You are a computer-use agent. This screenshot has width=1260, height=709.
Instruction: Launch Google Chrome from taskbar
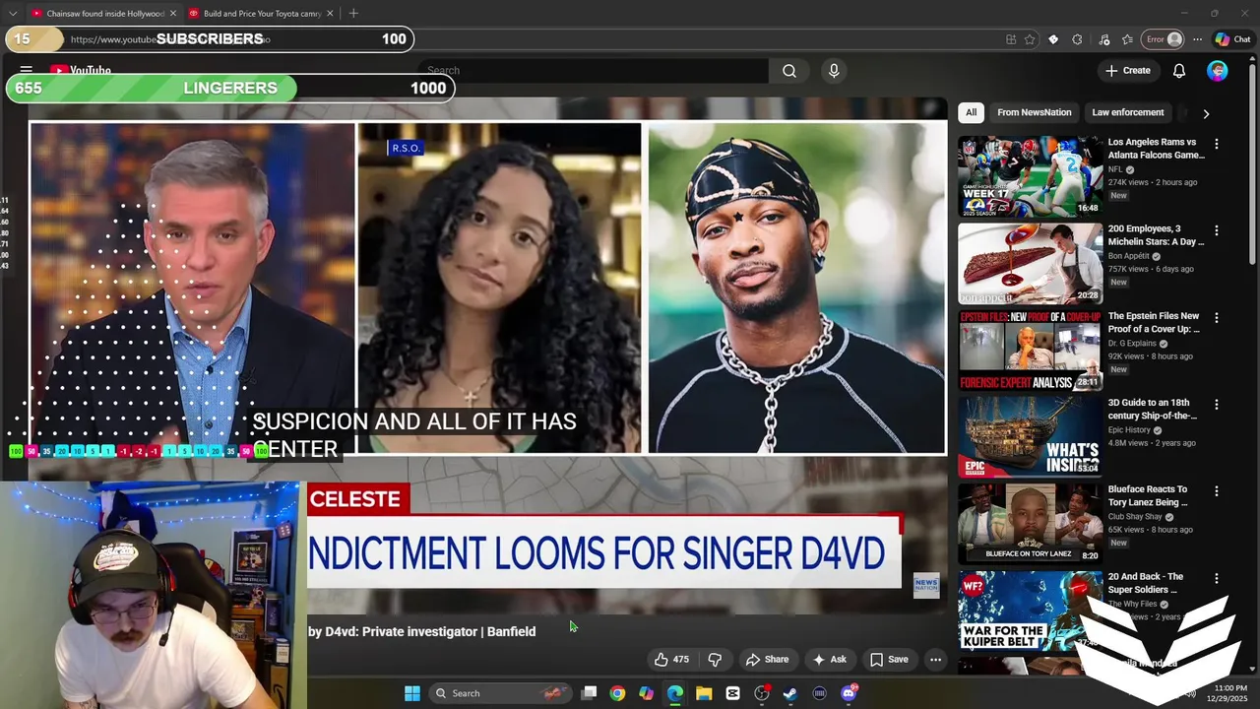(617, 693)
